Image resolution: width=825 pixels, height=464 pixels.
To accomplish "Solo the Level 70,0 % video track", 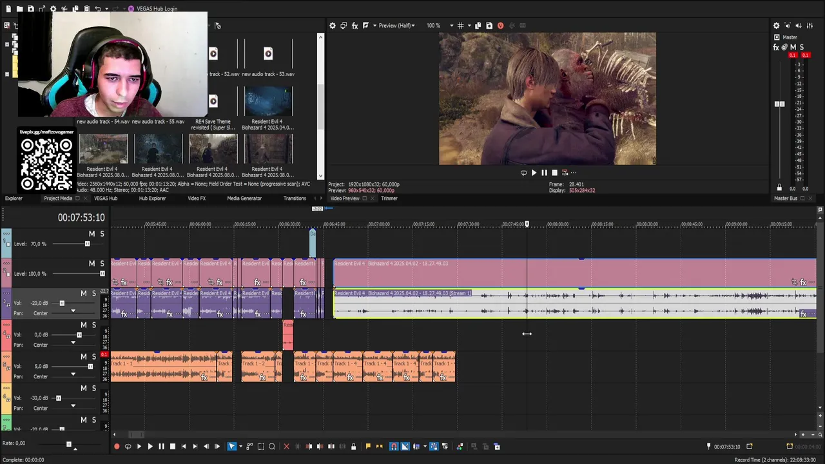I will click(102, 234).
